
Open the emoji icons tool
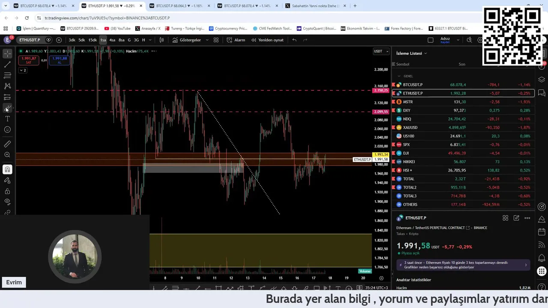[7, 130]
